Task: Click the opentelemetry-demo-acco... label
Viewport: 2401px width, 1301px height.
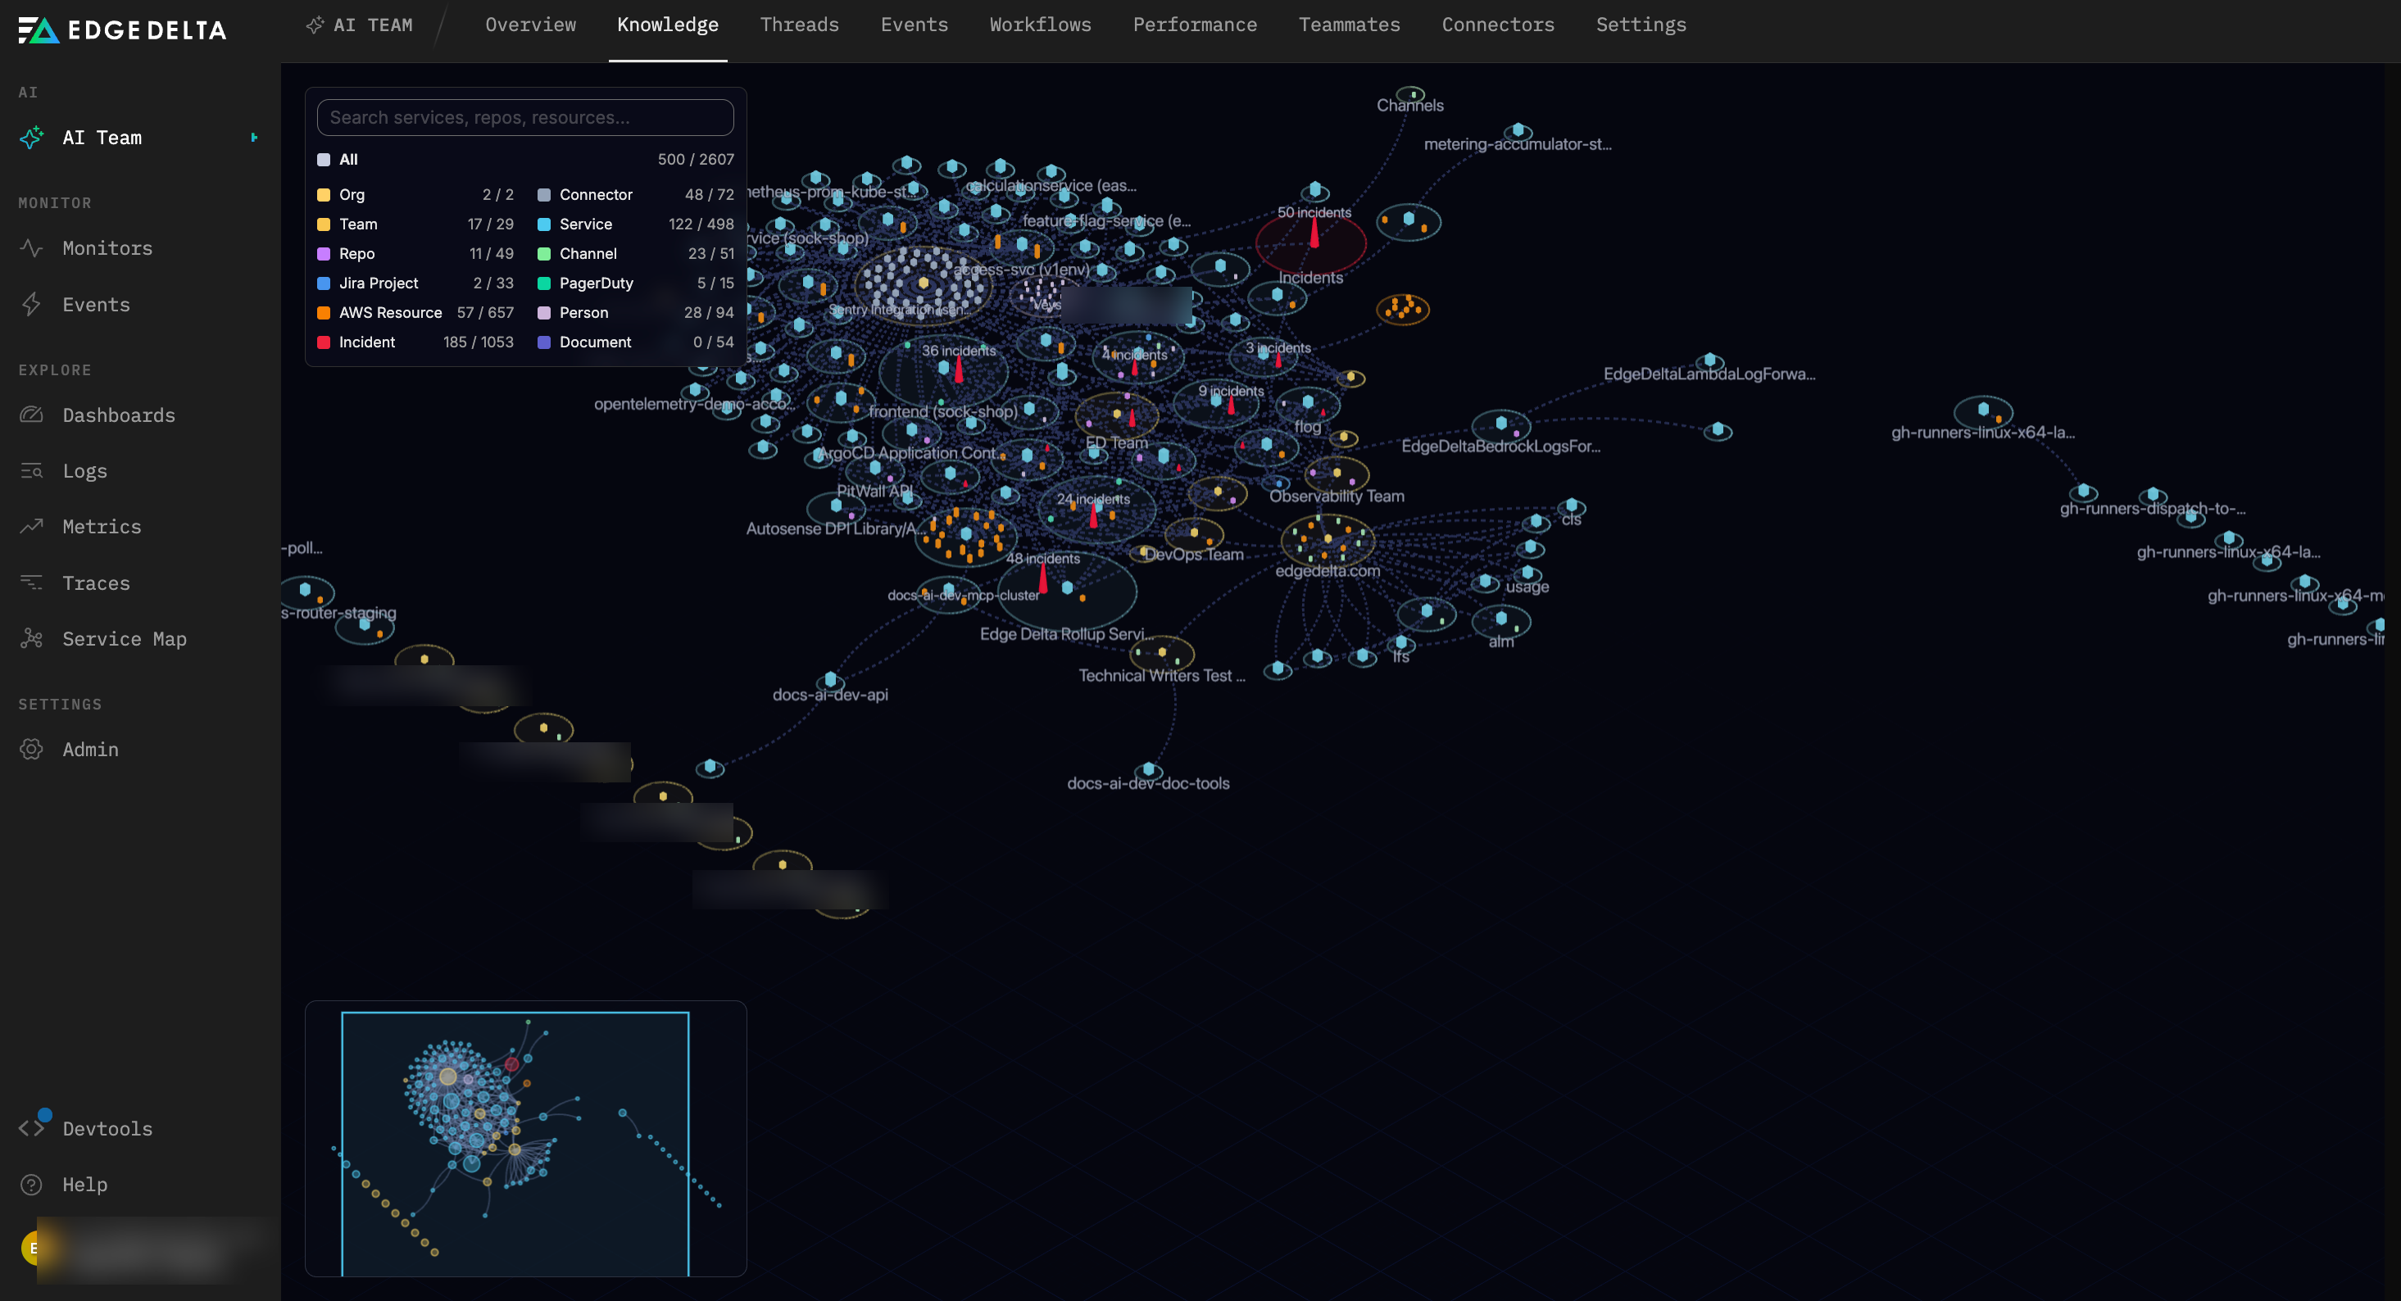Action: tap(694, 404)
